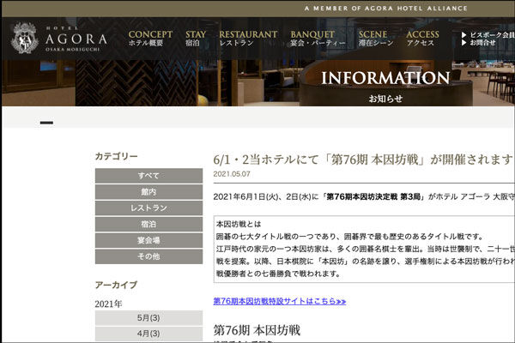
Task: Select the すべて category button
Action: [x=148, y=176]
